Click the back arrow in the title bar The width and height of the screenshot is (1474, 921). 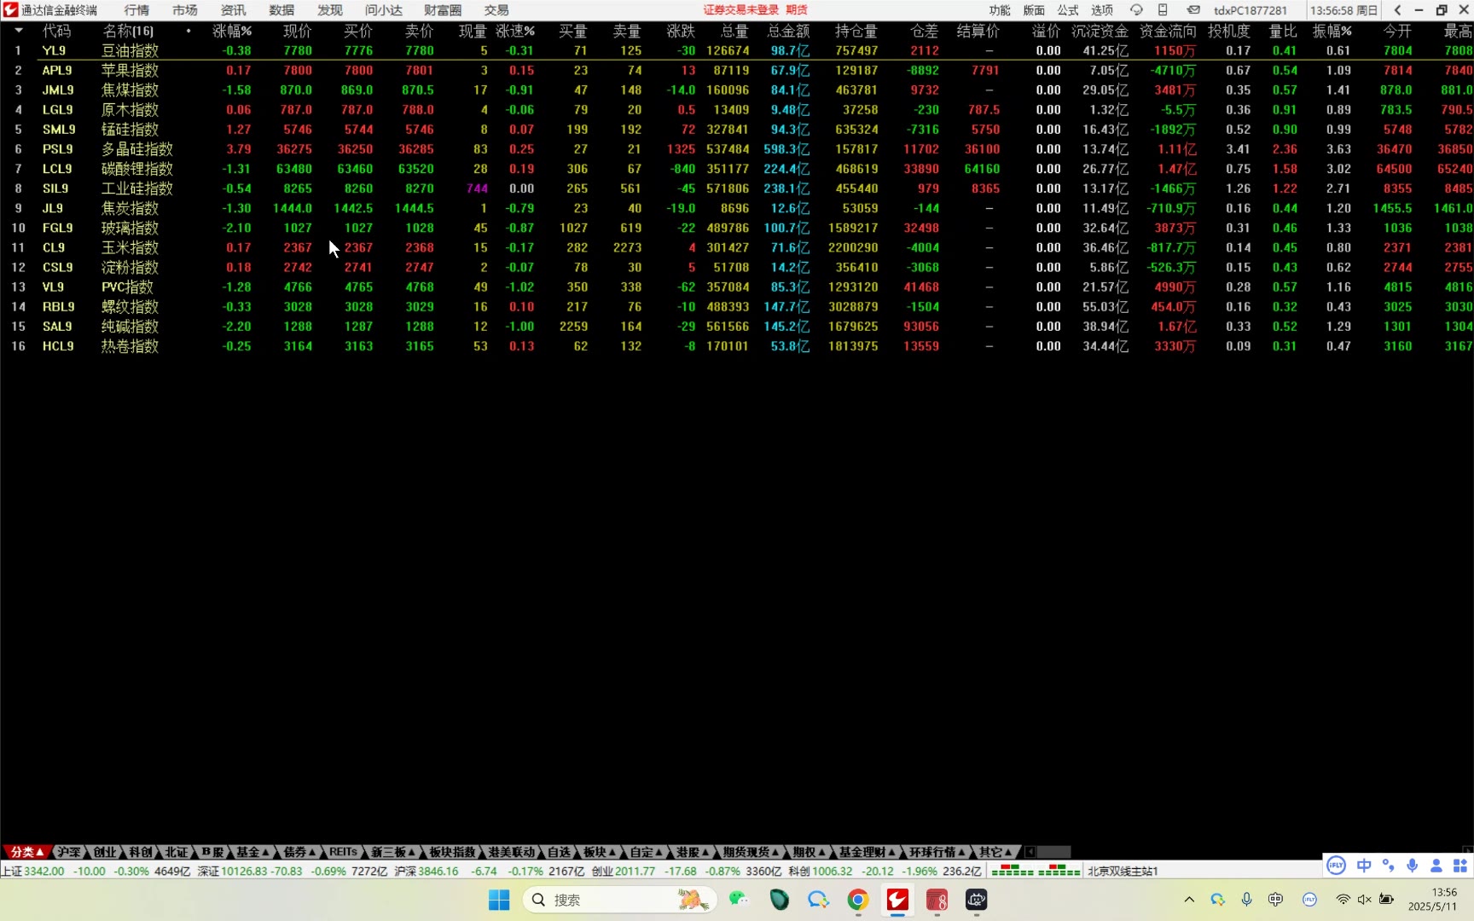tap(1397, 10)
